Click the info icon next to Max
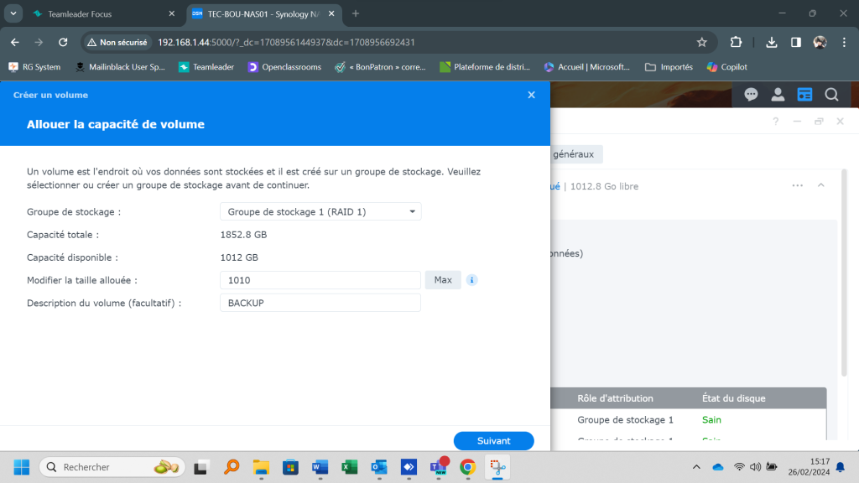 [472, 280]
